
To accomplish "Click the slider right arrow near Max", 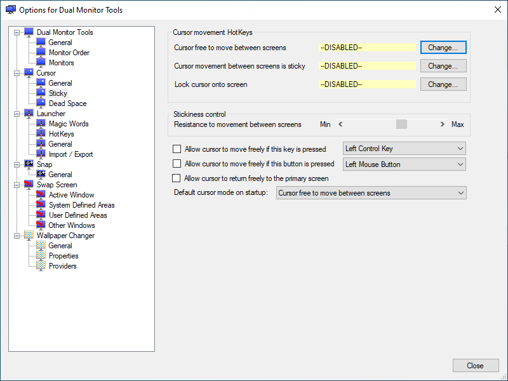I will click(443, 124).
